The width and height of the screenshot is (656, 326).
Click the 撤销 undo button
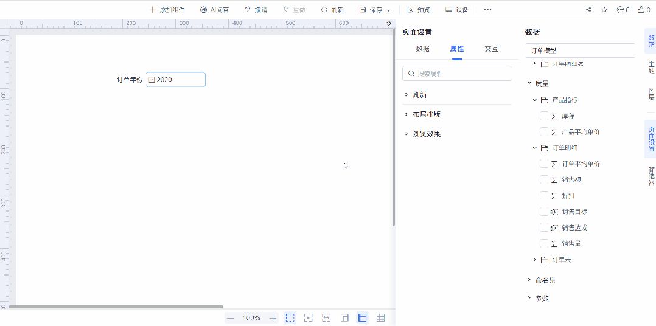point(256,10)
